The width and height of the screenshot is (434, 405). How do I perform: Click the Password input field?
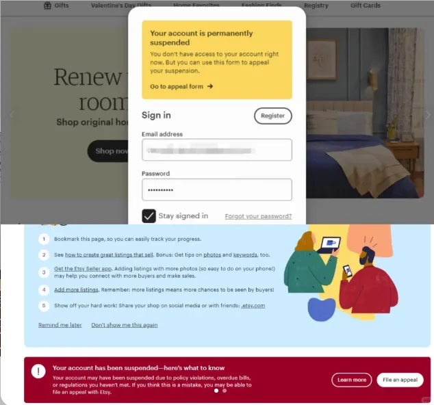217,190
